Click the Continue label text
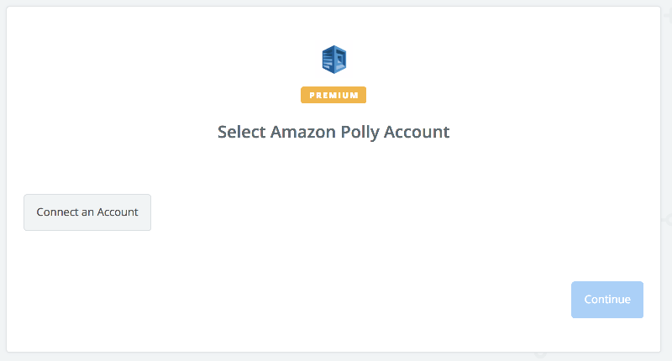 (607, 300)
